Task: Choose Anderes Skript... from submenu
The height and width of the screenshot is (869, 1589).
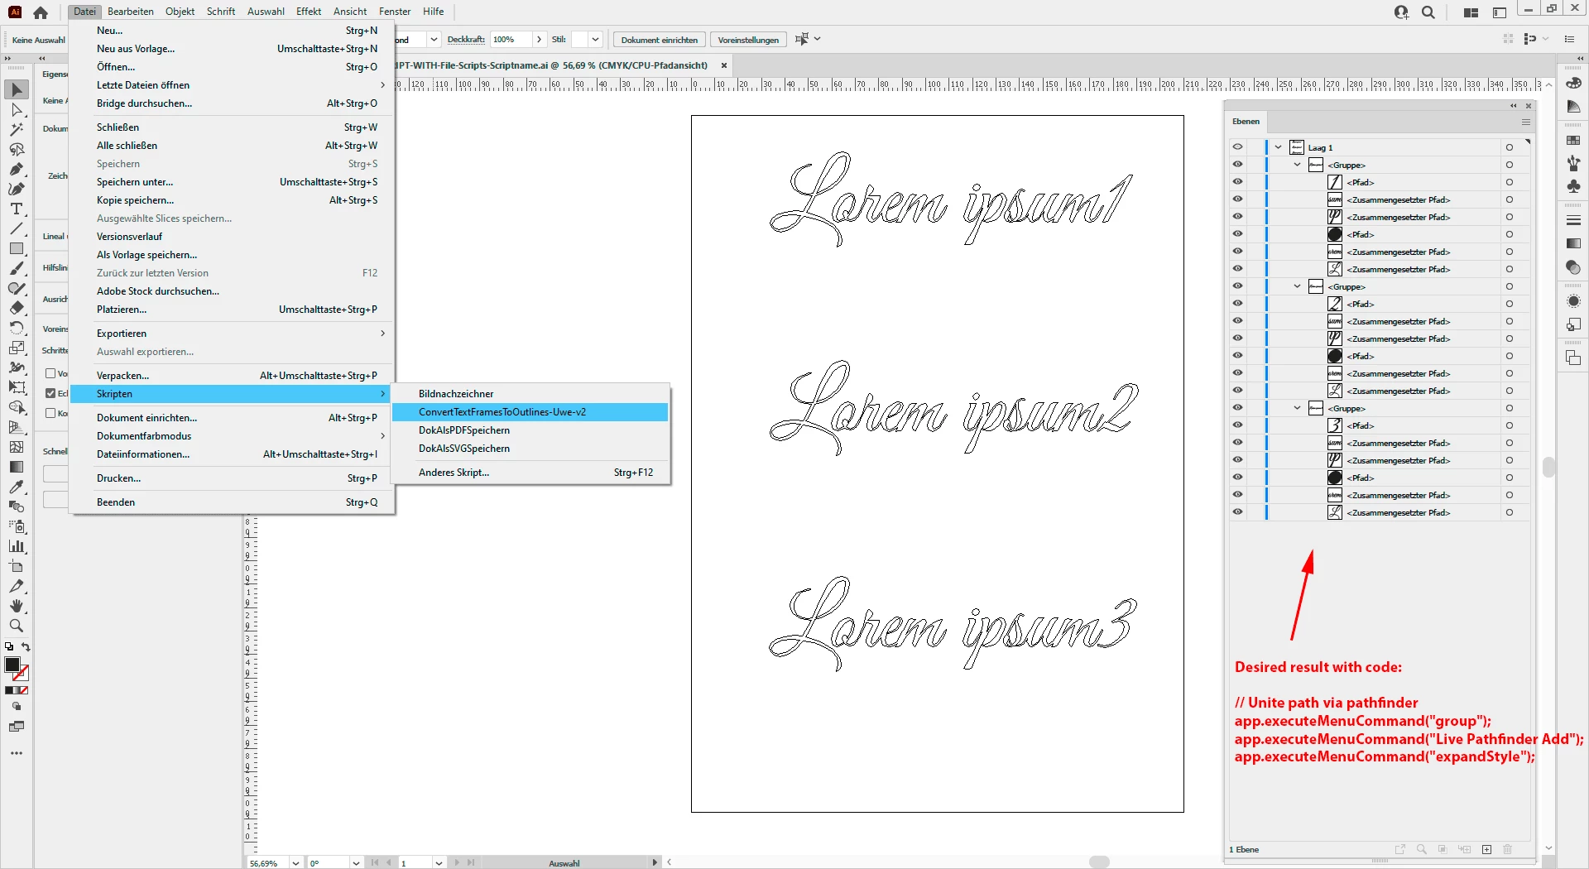Action: tap(530, 473)
